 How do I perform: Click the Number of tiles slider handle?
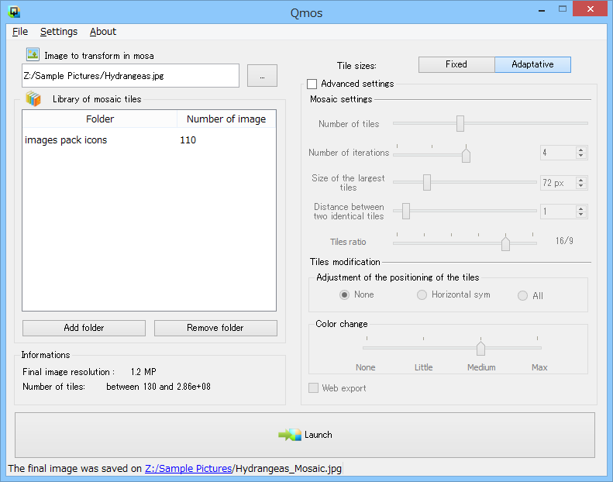pos(460,123)
